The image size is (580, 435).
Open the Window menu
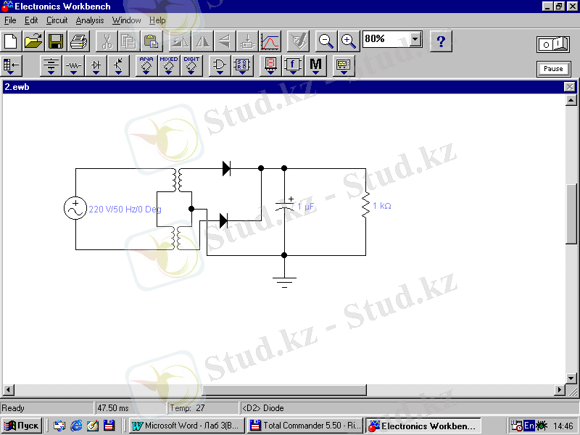(x=126, y=20)
